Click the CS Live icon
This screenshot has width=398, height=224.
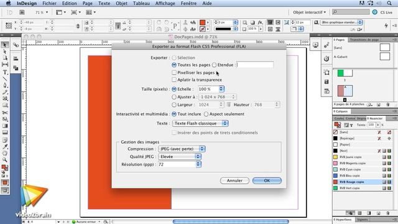[x=374, y=12]
